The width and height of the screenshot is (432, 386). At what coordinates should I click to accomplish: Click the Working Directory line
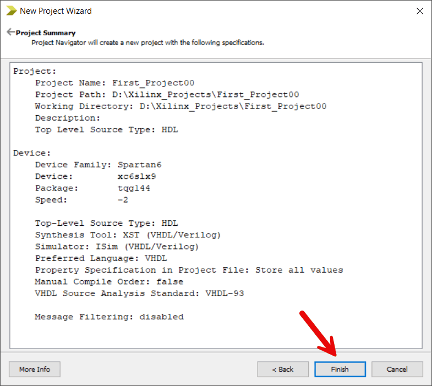pyautogui.click(x=181, y=106)
